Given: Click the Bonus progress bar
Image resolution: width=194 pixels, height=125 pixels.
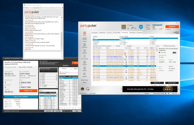Looking at the screenshot, I should coord(157,27).
